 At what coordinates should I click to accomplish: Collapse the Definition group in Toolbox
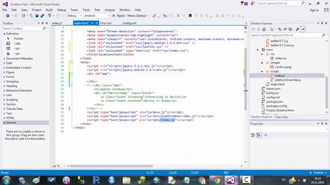[5, 34]
